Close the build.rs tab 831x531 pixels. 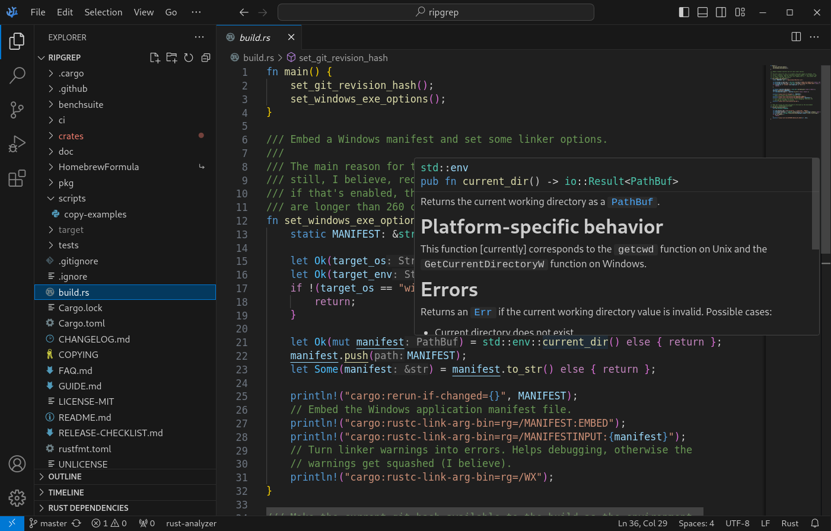291,37
